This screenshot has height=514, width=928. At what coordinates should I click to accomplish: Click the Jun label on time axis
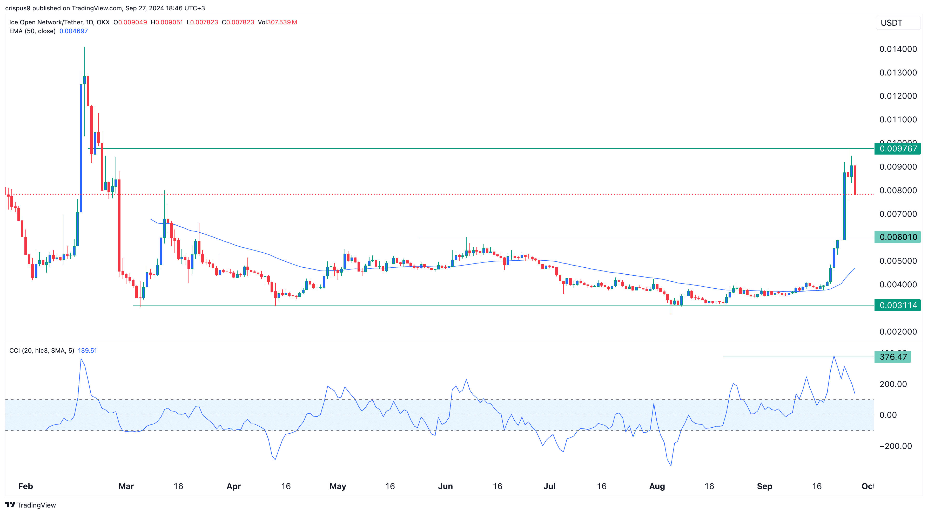coord(445,486)
